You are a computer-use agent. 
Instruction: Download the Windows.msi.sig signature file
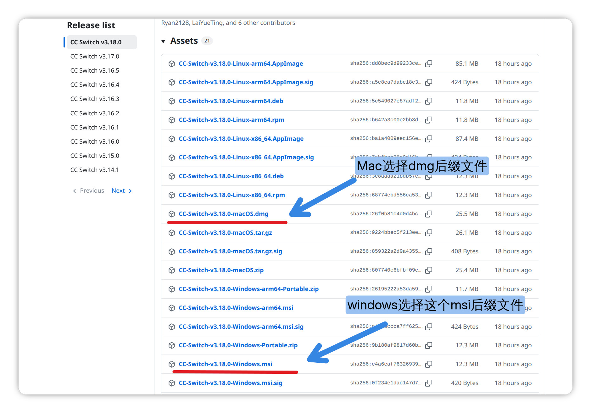(231, 383)
